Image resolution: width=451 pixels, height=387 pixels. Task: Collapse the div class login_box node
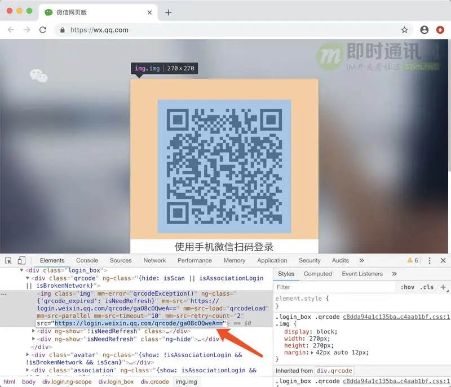point(21,270)
